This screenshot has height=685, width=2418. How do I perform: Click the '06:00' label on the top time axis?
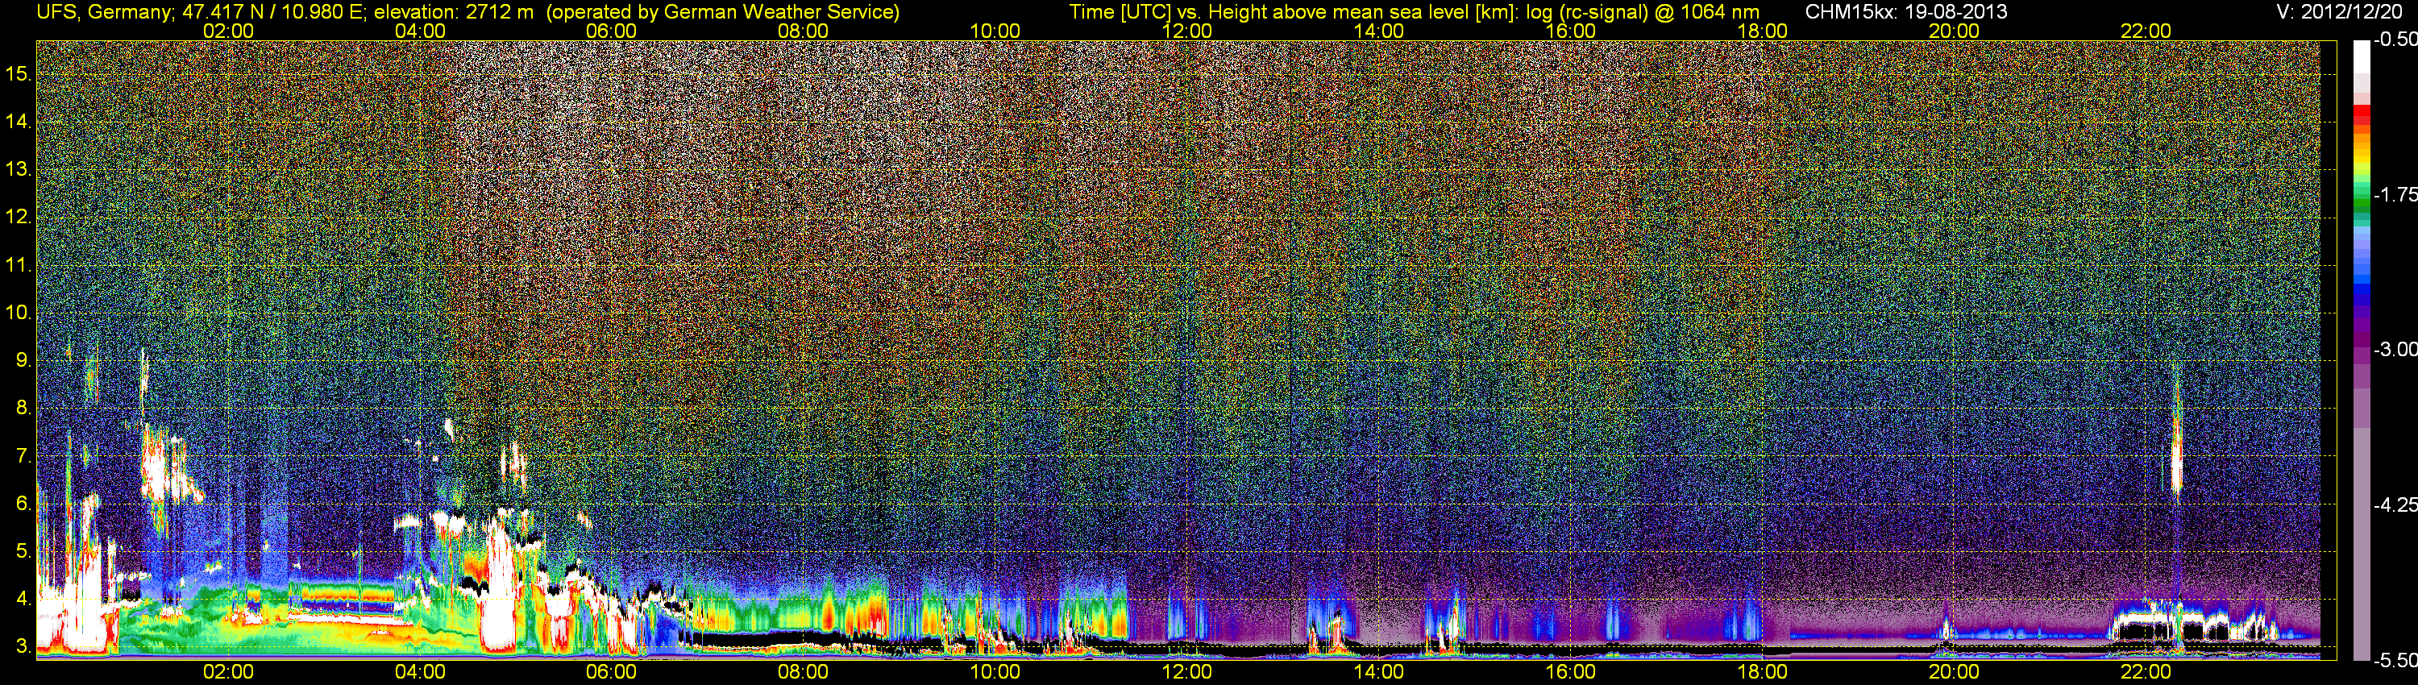(x=611, y=31)
